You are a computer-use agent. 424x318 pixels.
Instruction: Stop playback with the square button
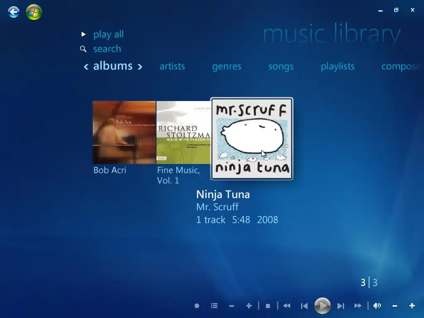click(x=268, y=306)
